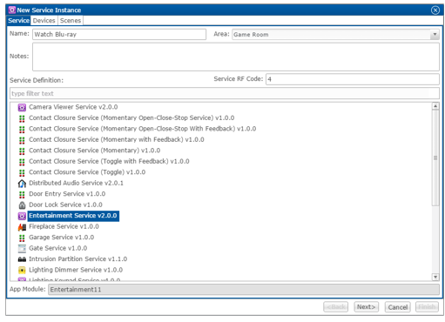The height and width of the screenshot is (322, 445).
Task: Click icon beside Momentary Open-Close-Stop Service
Action: (22, 118)
